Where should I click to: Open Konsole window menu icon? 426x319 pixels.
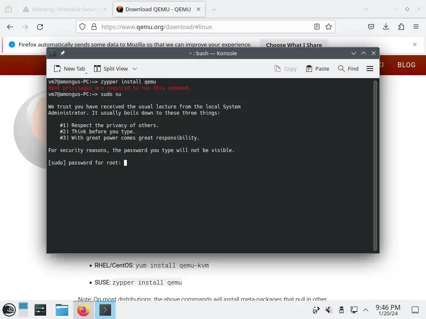click(52, 53)
